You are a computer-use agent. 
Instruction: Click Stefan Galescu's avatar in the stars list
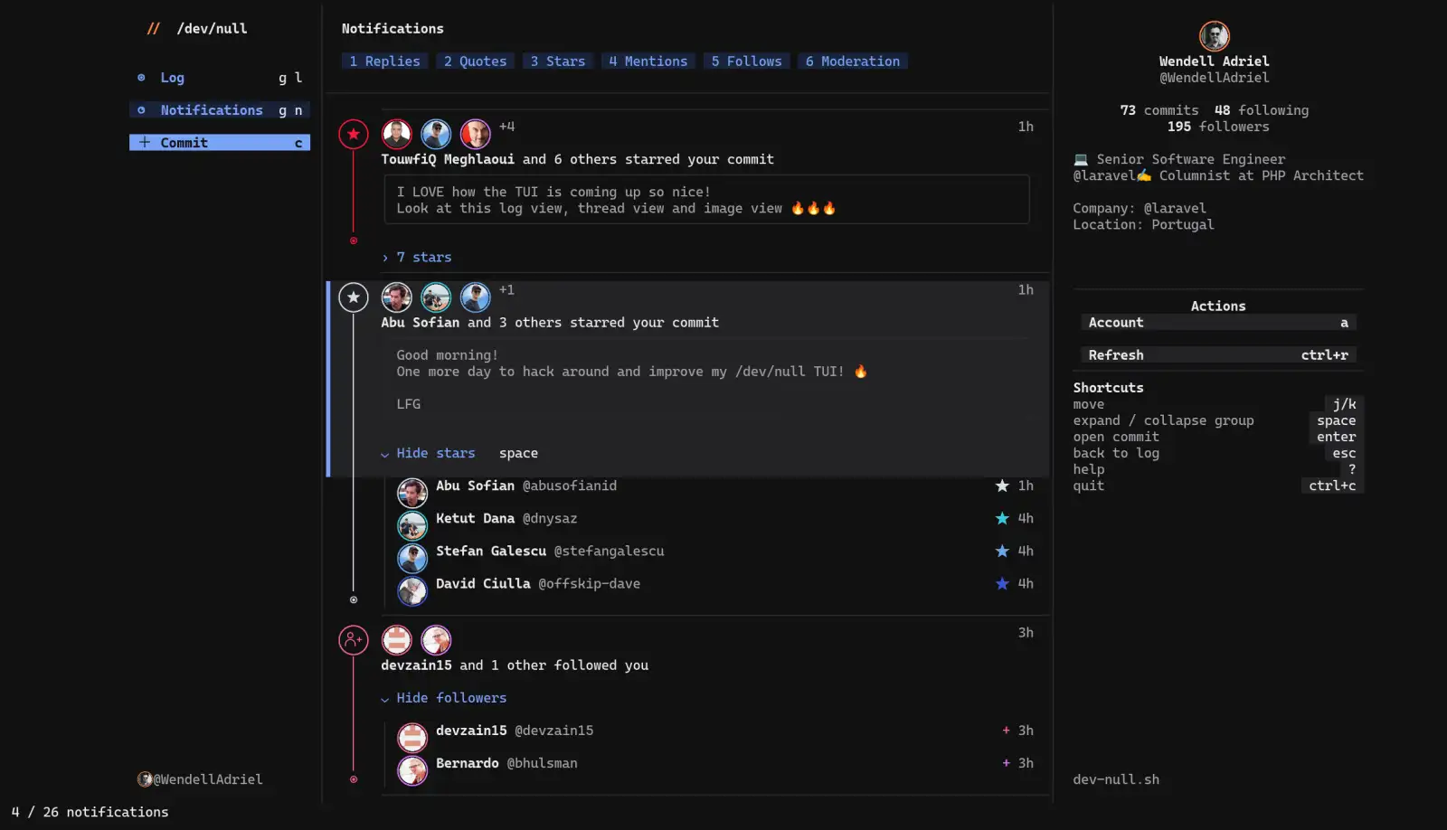point(412,558)
